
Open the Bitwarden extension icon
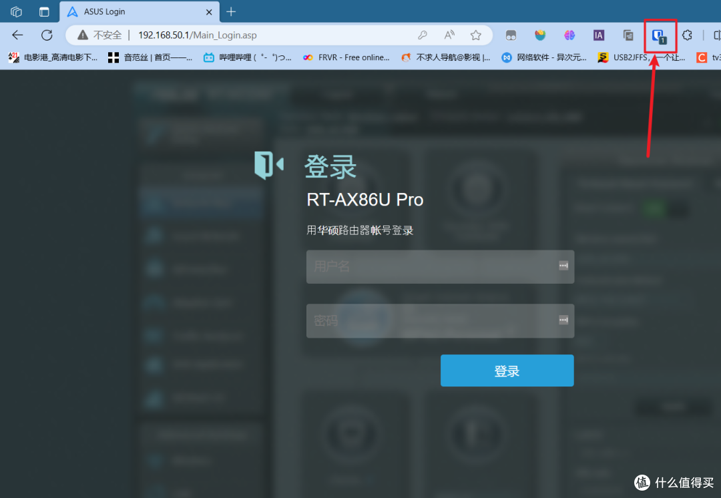point(659,36)
